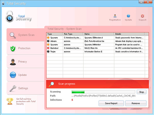The width and height of the screenshot is (154, 115).
Task: Click the Protection green shield icon
Action: (13, 49)
